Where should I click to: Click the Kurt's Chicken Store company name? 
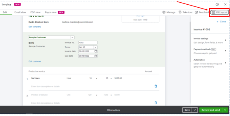click(x=39, y=22)
